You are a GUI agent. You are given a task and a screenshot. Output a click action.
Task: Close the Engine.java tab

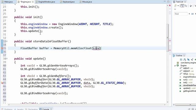33,2
